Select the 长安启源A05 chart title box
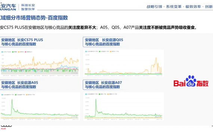The height and width of the screenshot is (134, 213). (20, 85)
